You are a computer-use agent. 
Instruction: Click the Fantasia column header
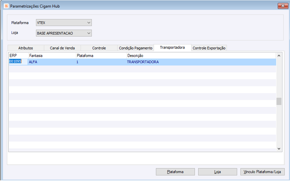(52, 56)
